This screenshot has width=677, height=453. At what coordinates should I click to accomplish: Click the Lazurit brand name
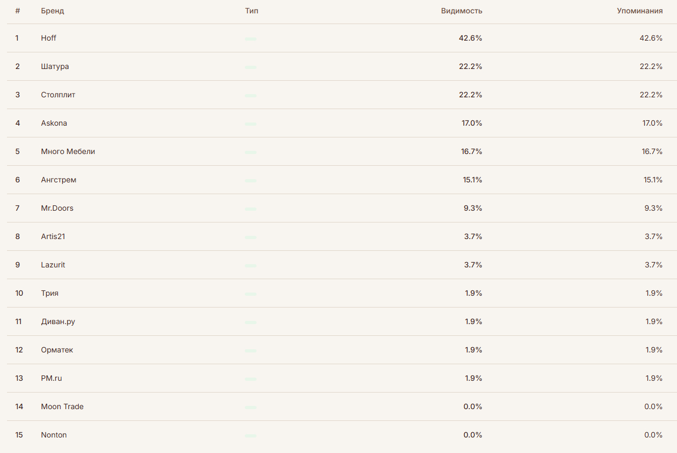(x=53, y=265)
